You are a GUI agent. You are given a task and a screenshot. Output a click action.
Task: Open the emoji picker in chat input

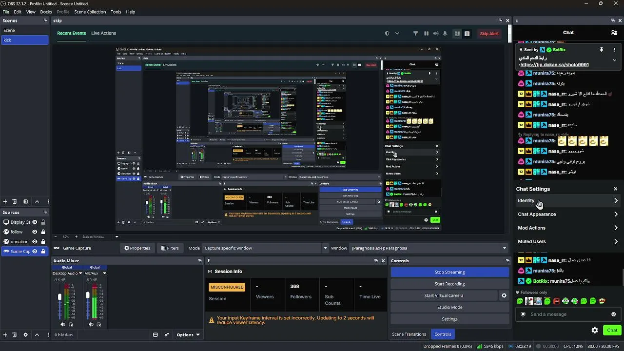613,314
